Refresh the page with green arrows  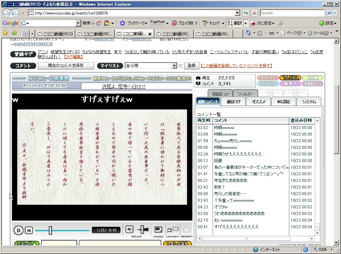246,13
